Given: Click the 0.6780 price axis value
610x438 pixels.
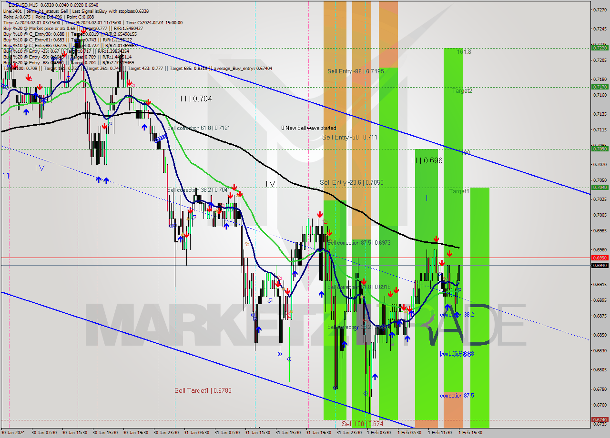Looking at the screenshot, I should point(600,389).
